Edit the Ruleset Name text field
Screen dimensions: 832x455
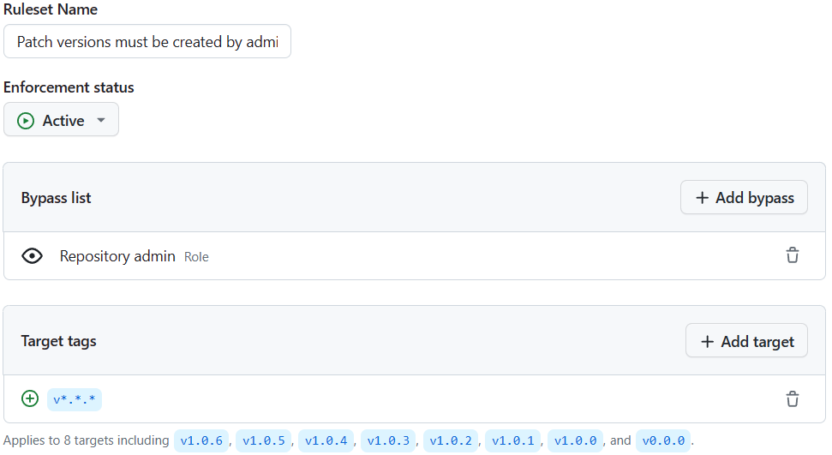147,41
